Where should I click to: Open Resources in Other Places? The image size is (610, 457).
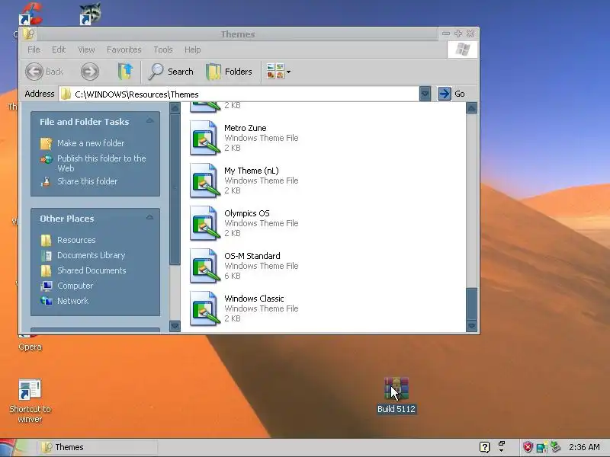(x=76, y=240)
